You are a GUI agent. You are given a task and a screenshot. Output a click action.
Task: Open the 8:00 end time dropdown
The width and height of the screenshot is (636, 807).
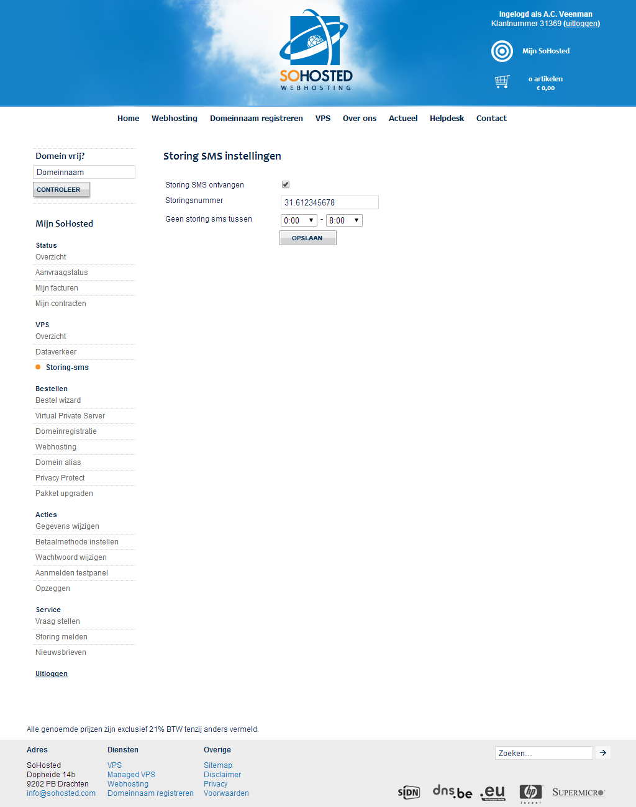coord(344,220)
